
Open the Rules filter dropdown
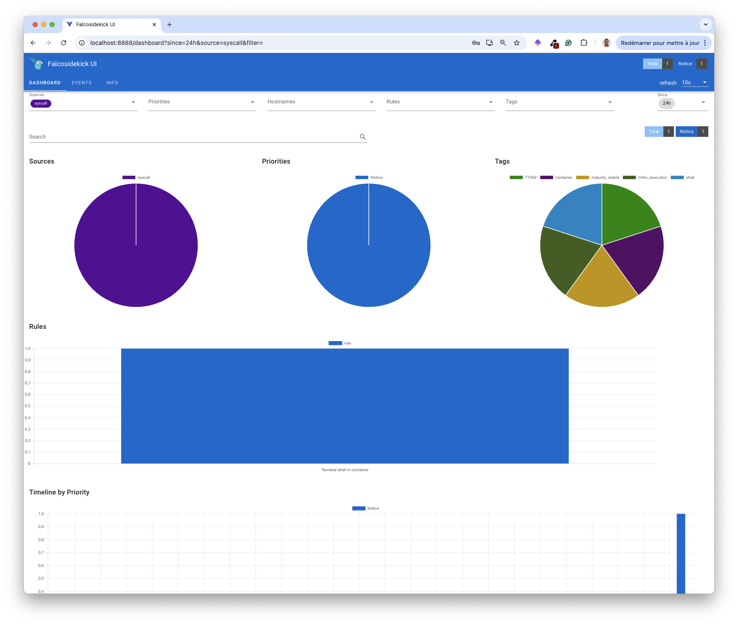pyautogui.click(x=440, y=103)
